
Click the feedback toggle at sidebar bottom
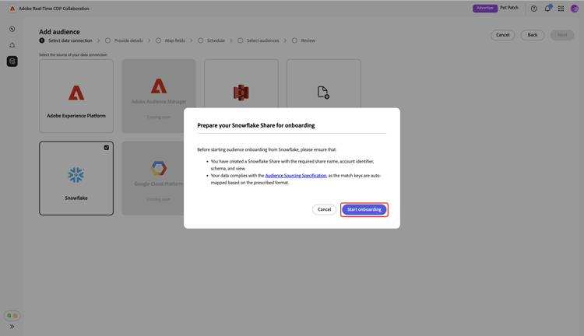pyautogui.click(x=12, y=316)
